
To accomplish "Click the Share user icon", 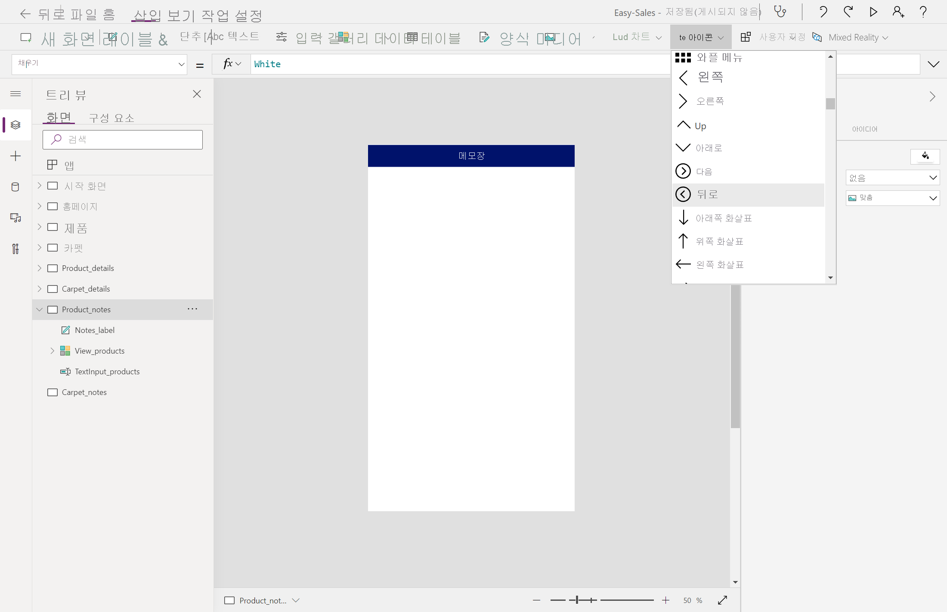I will [898, 12].
